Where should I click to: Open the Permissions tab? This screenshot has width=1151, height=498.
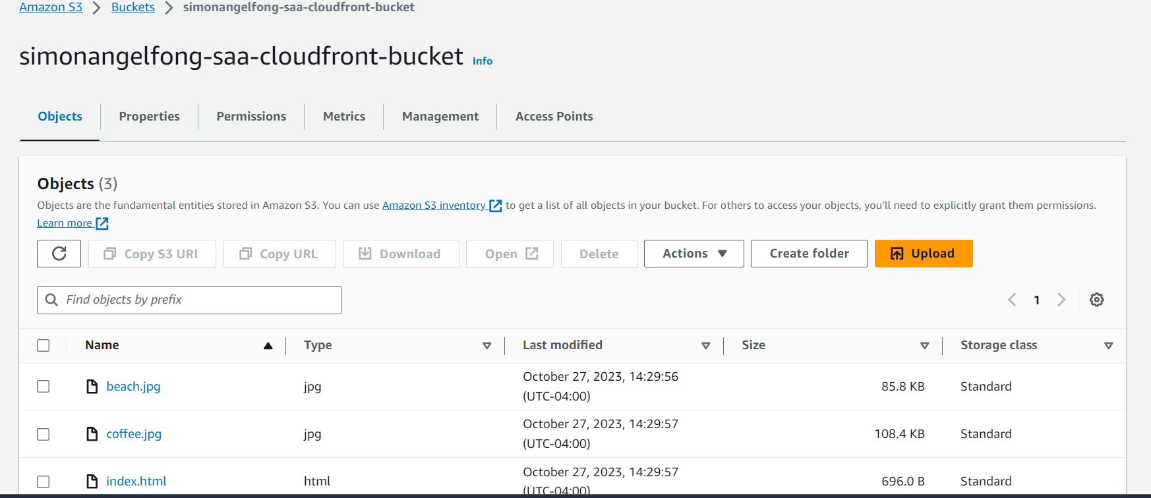point(251,117)
